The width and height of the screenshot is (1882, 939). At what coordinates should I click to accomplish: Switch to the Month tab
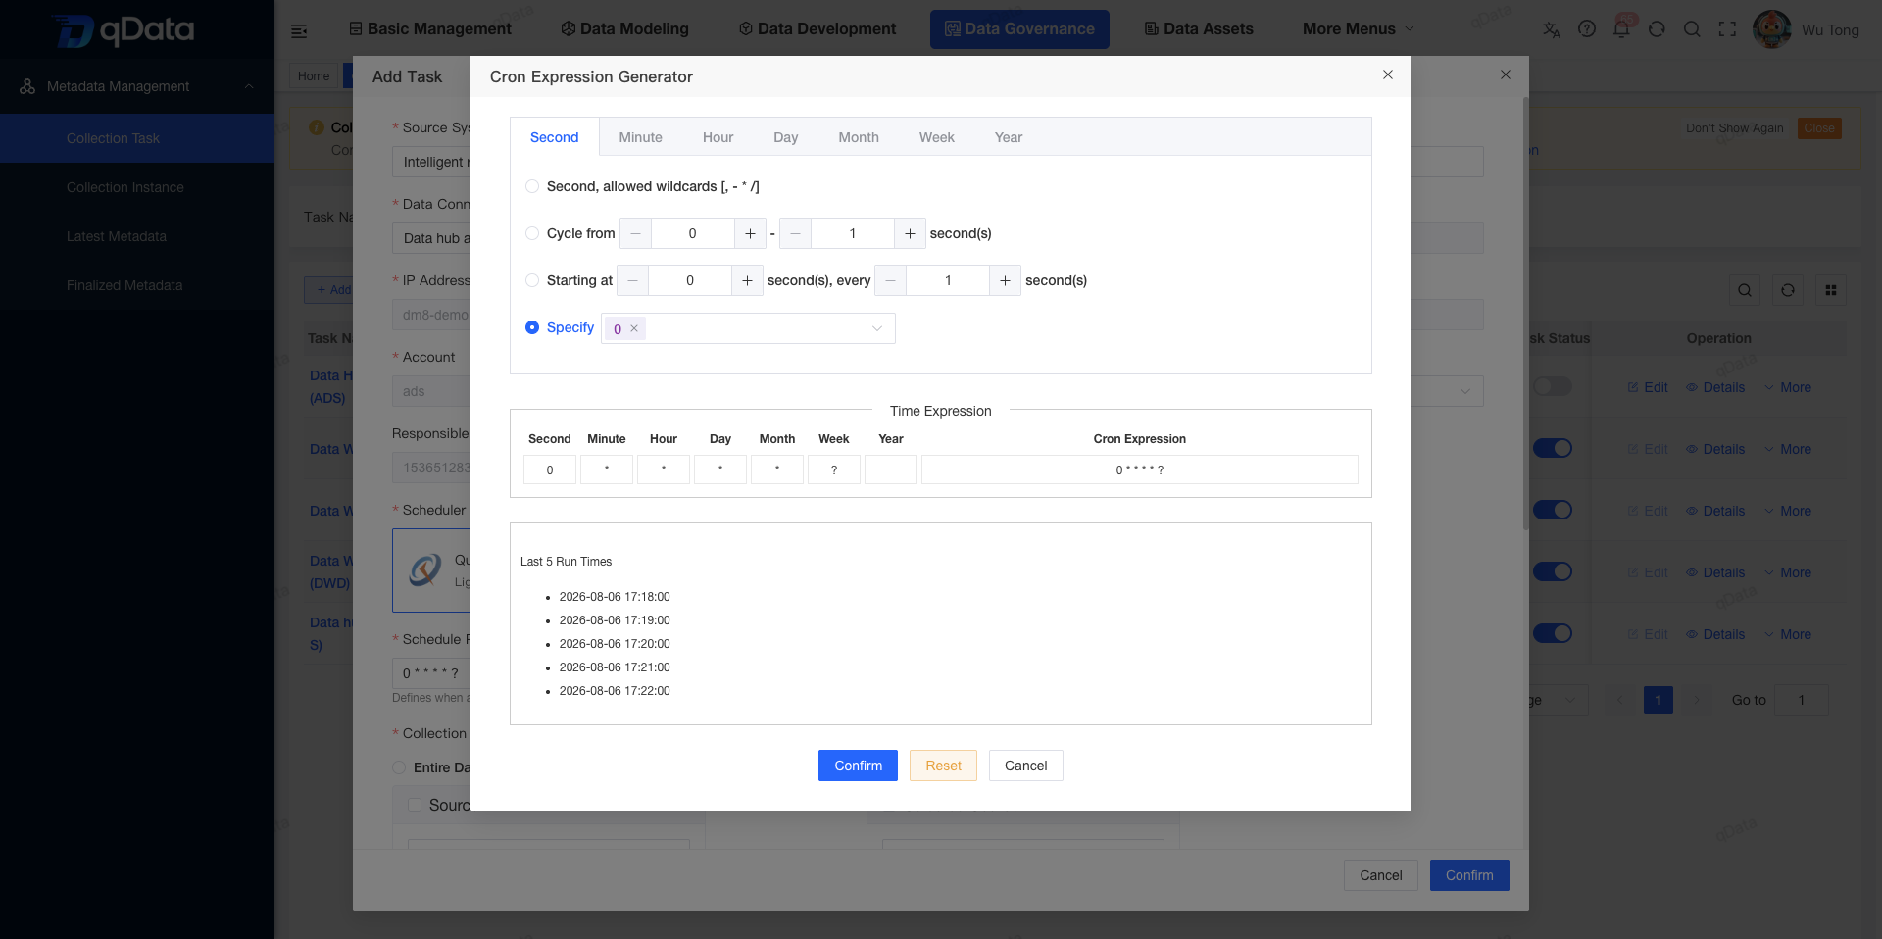[859, 137]
